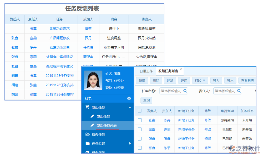Viewport: 263px width, 157px height.
Task: Click the search icon in 任务名称 field
Action: (x=185, y=91)
